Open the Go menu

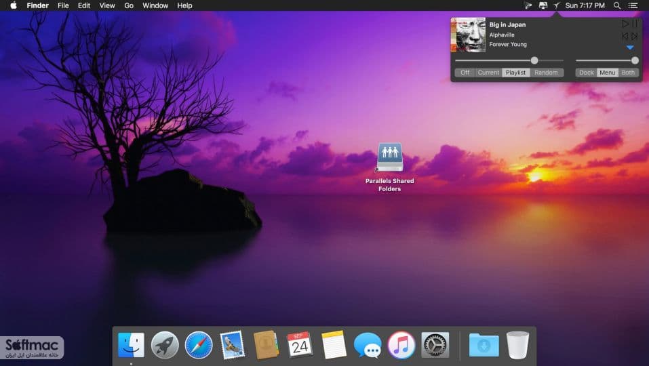point(129,5)
